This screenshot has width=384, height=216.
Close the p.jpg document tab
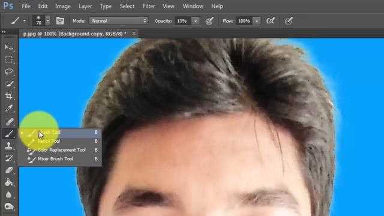[134, 34]
